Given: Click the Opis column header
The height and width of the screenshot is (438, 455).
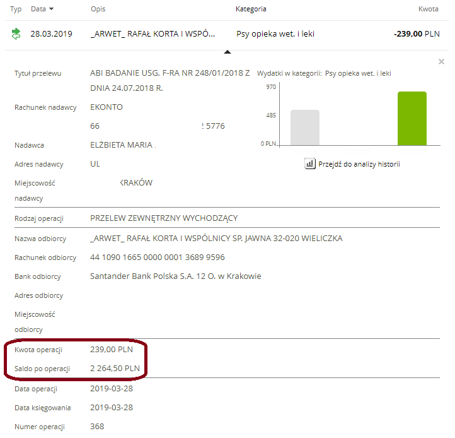Looking at the screenshot, I should (98, 9).
